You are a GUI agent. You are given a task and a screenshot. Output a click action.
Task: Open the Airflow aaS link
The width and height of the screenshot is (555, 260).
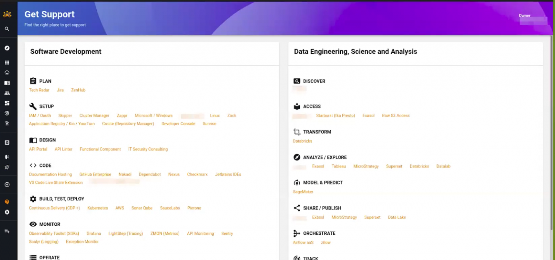click(x=303, y=243)
